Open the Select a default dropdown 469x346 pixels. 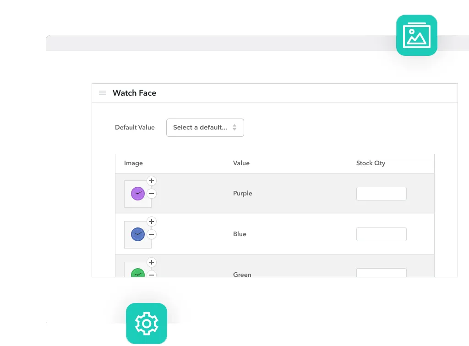pyautogui.click(x=205, y=128)
